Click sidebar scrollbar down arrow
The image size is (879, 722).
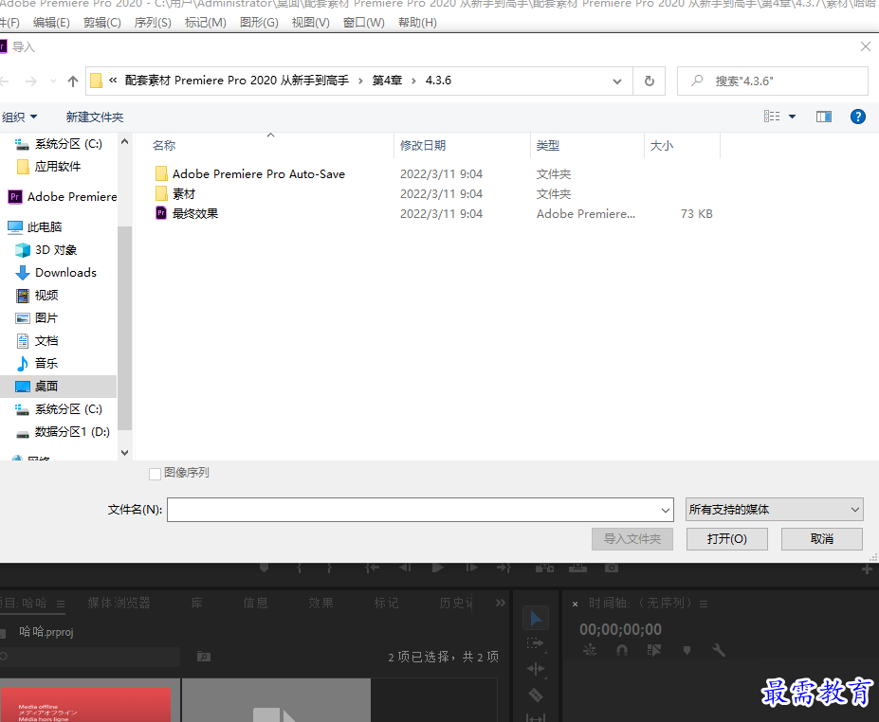coord(124,453)
